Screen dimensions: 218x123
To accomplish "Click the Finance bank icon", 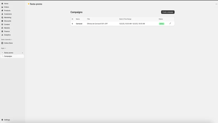I will coord(2,31).
